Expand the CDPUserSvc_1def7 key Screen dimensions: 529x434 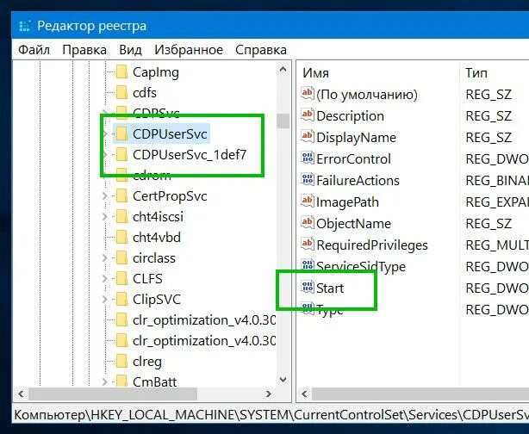(104, 155)
